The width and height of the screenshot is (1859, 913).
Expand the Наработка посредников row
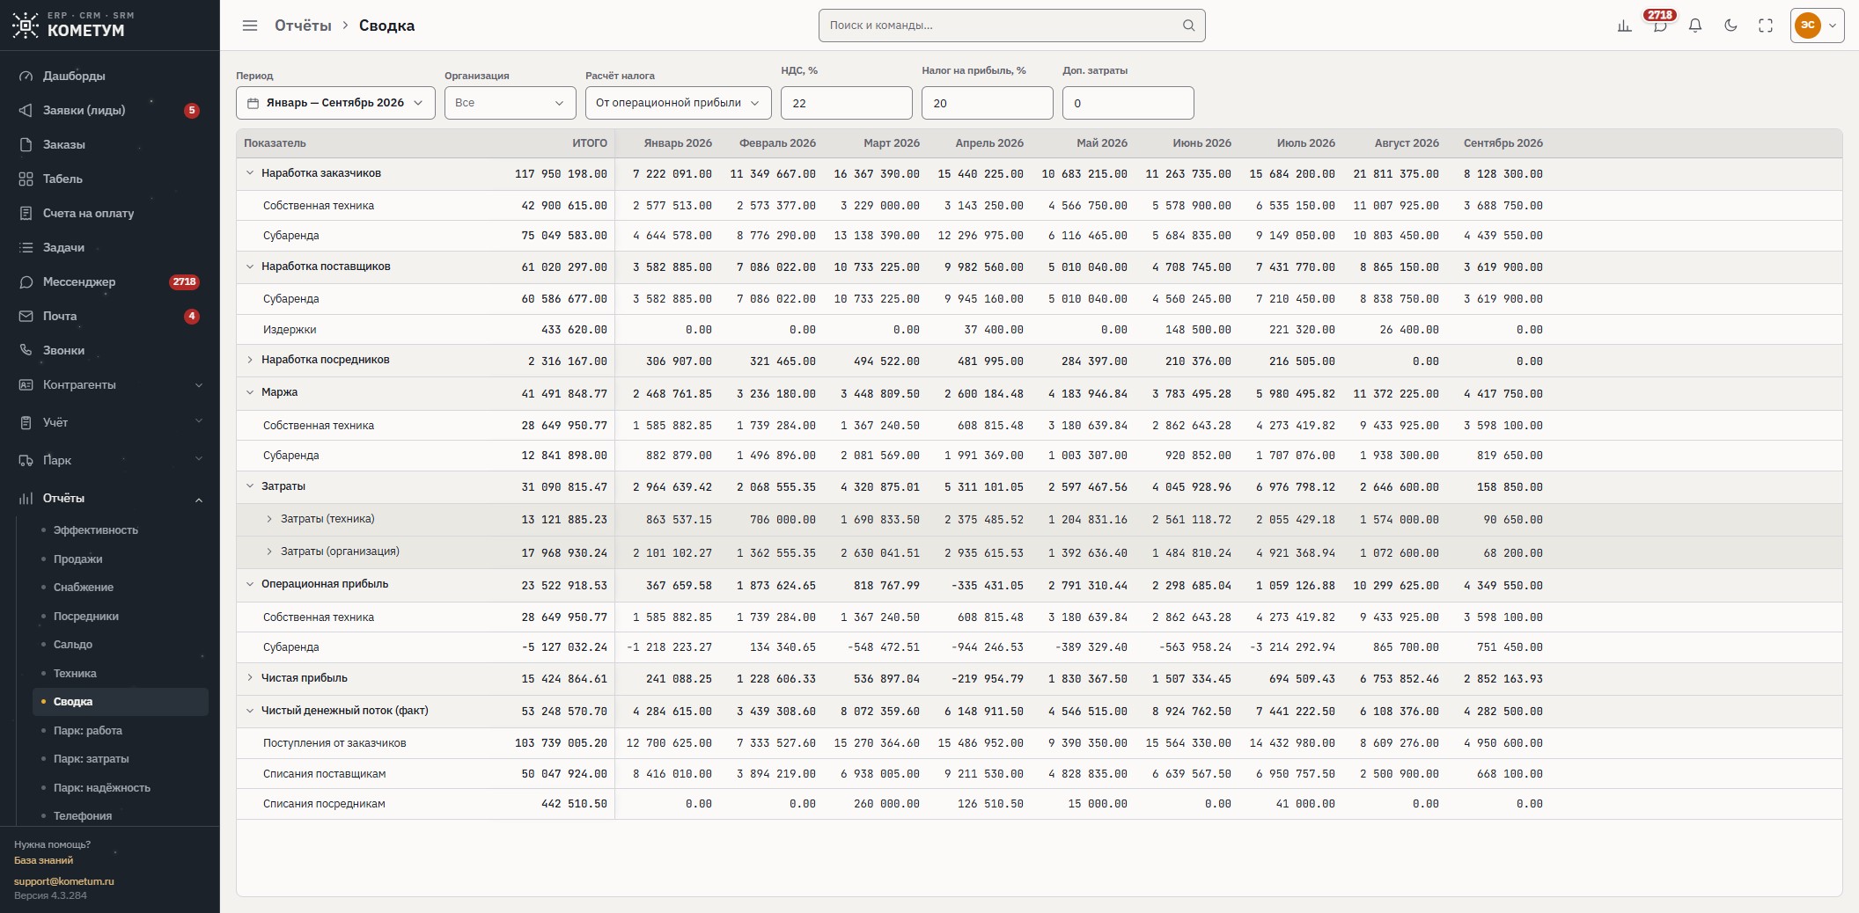250,360
